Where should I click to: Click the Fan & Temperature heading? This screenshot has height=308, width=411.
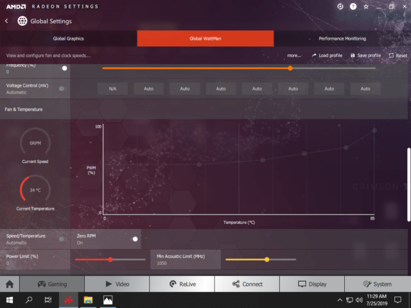(x=24, y=110)
